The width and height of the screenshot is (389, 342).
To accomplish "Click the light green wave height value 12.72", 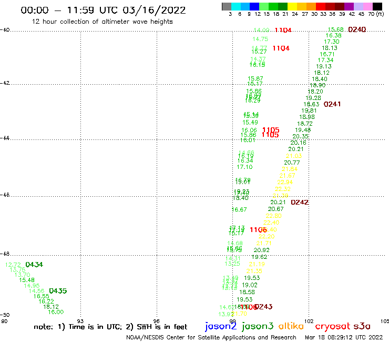I will [13, 265].
